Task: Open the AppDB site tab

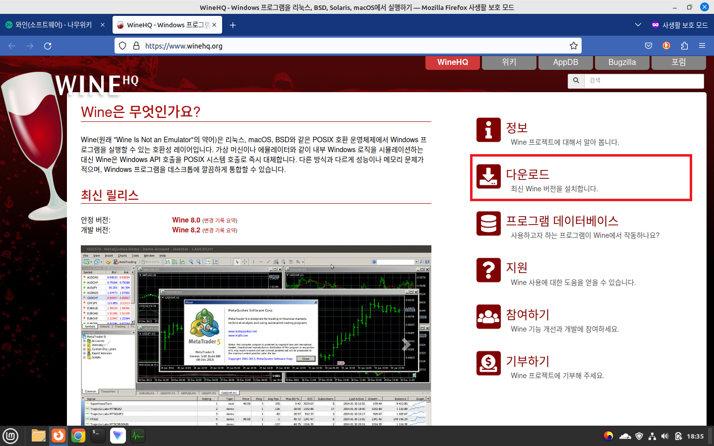Action: 566,62
